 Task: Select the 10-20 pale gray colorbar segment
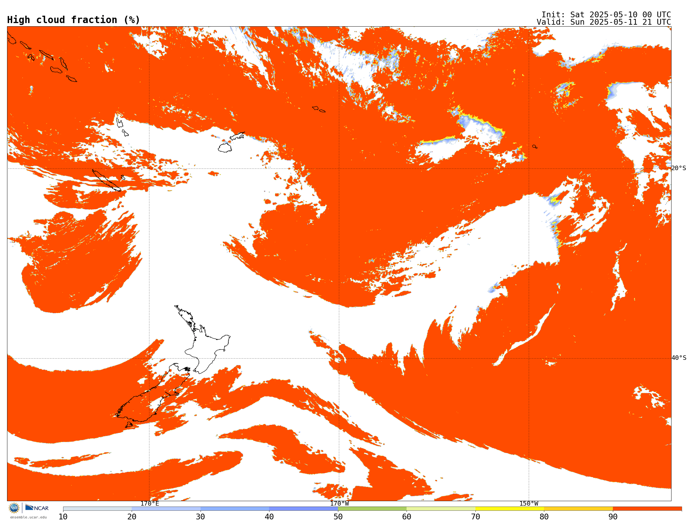(x=97, y=509)
